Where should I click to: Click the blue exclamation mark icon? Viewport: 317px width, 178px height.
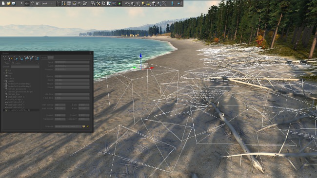click(172, 3)
